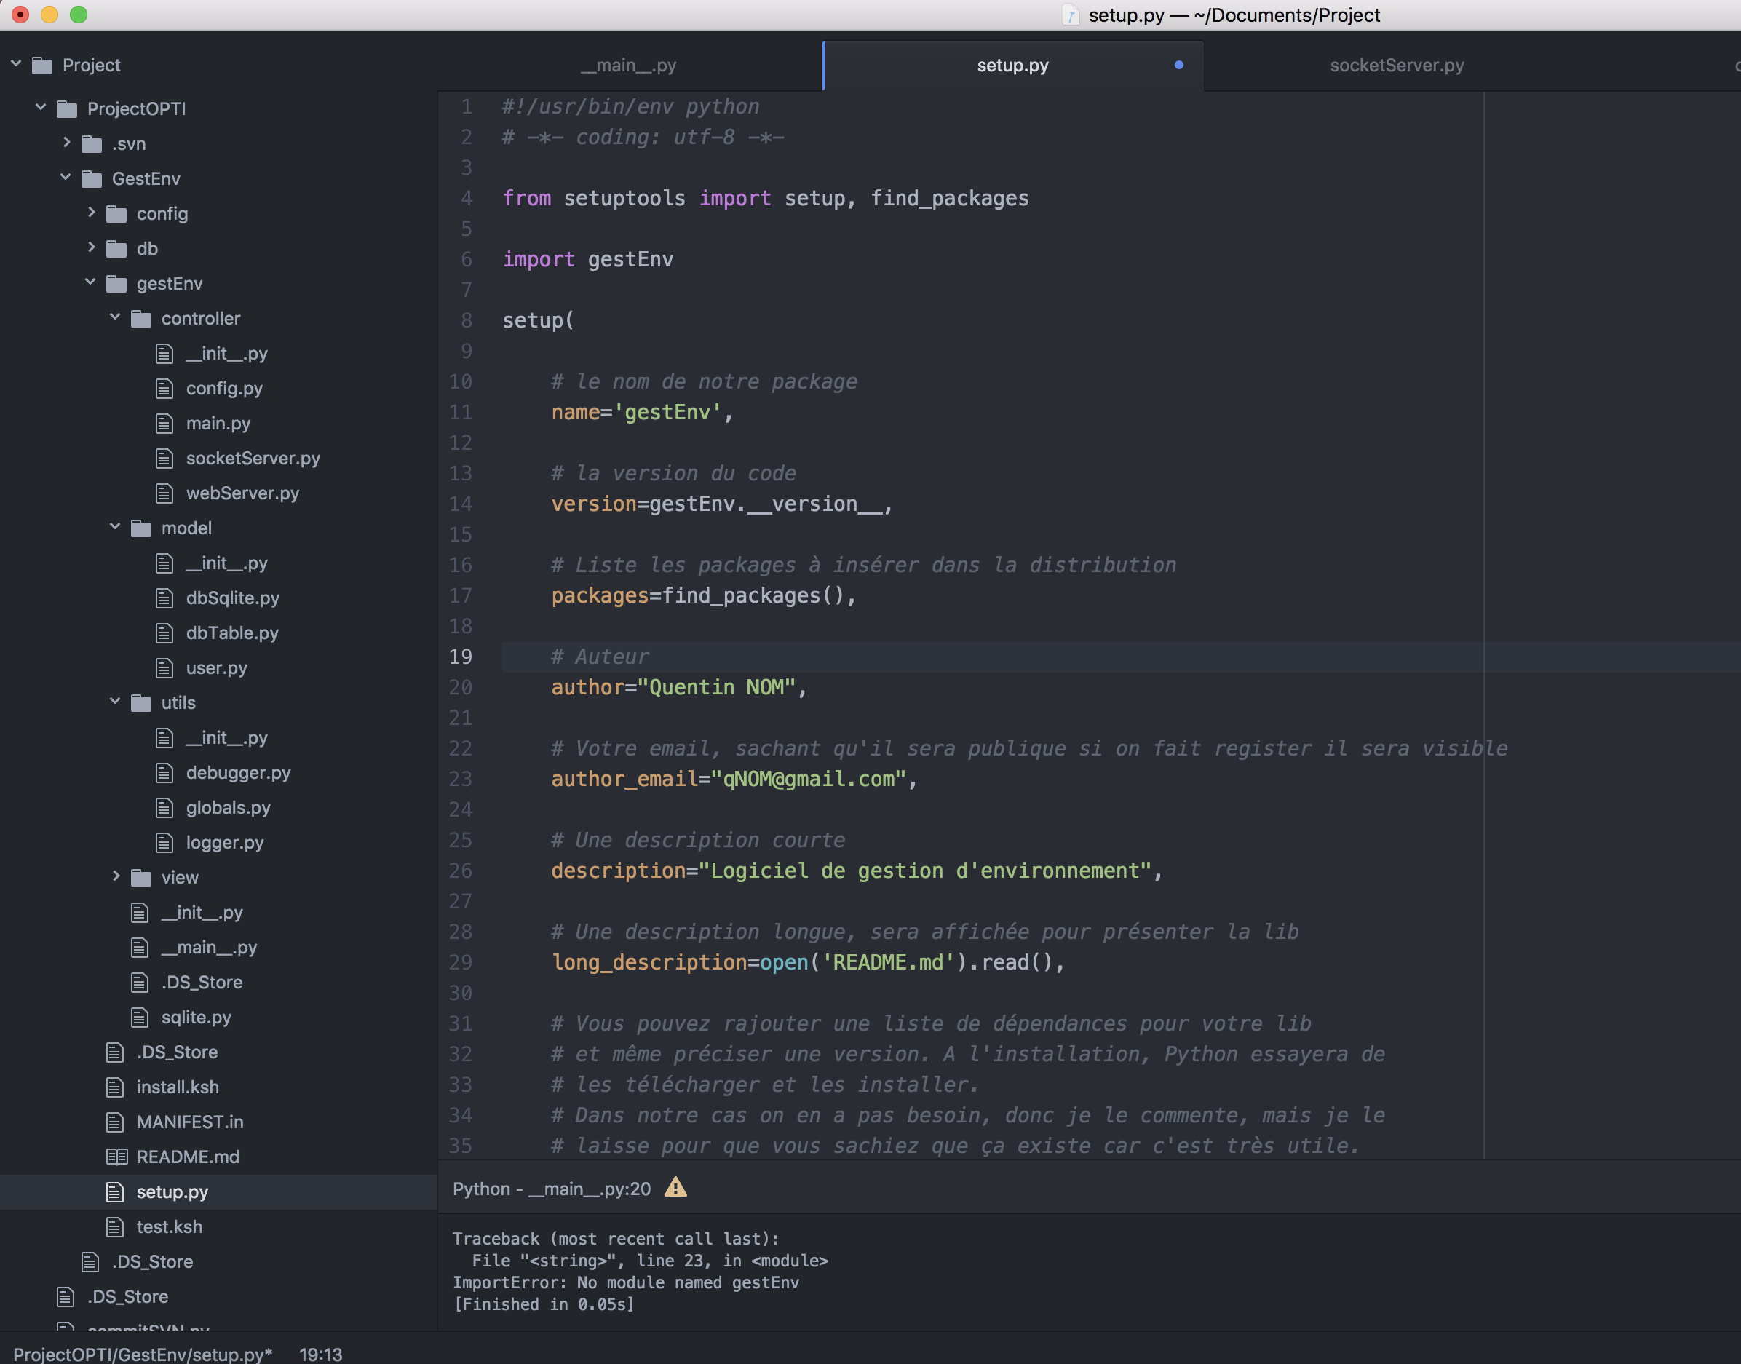Place cursor on the author_email line
This screenshot has height=1364, width=1741.
[734, 779]
